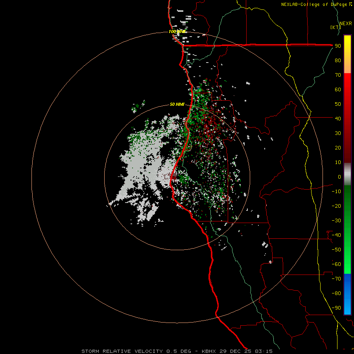
Task: Click the '-50' value on velocity scale
Action: pyautogui.click(x=336, y=250)
